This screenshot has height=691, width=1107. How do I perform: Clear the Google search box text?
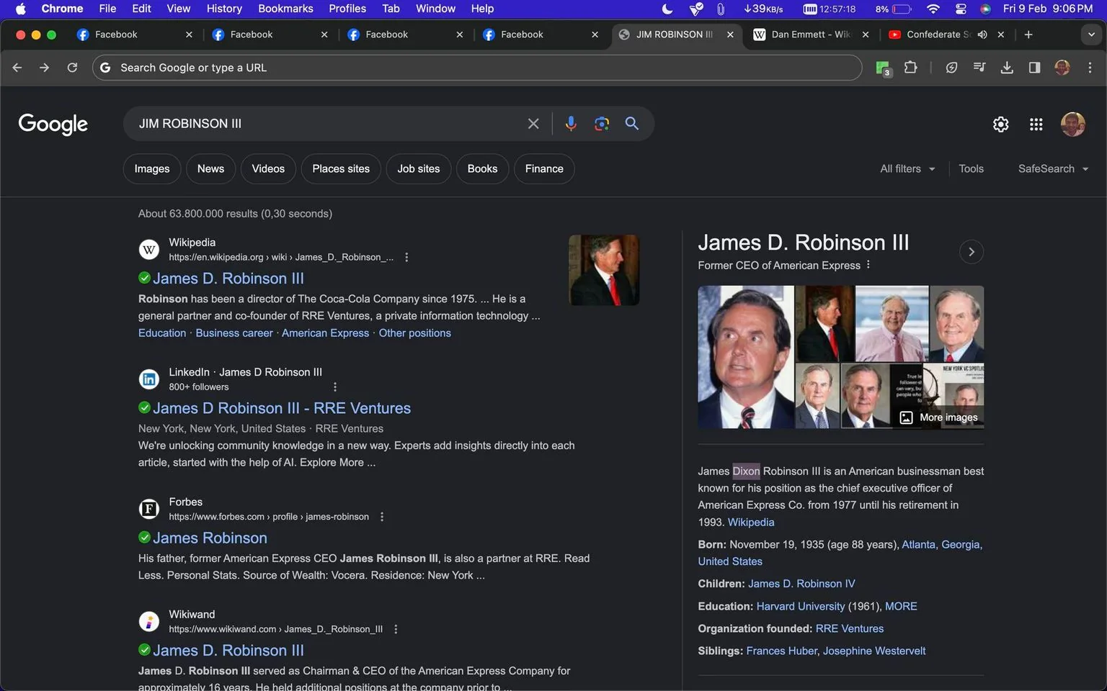coord(533,124)
